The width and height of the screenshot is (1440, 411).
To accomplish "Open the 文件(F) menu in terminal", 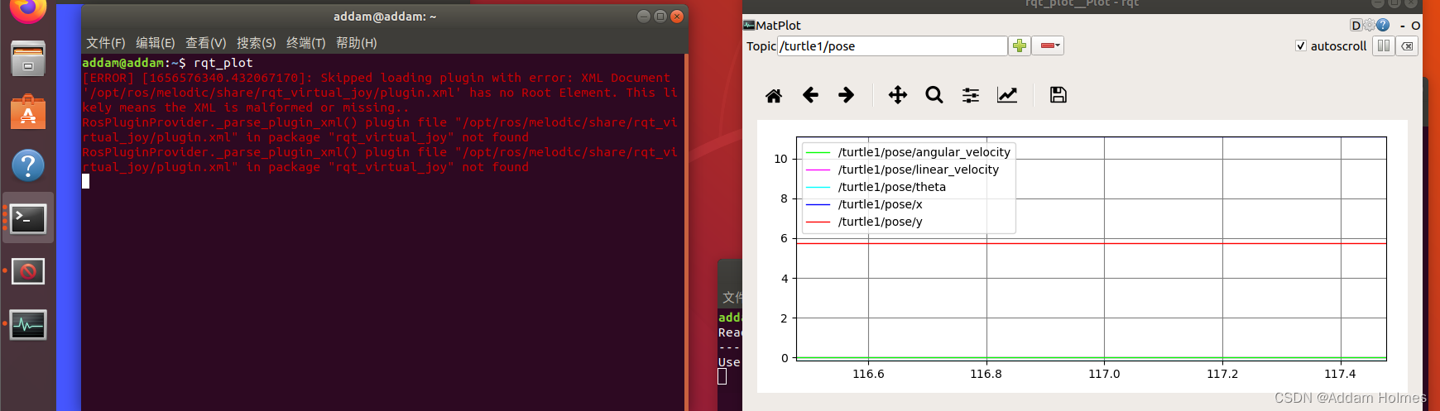I will pyautogui.click(x=106, y=43).
